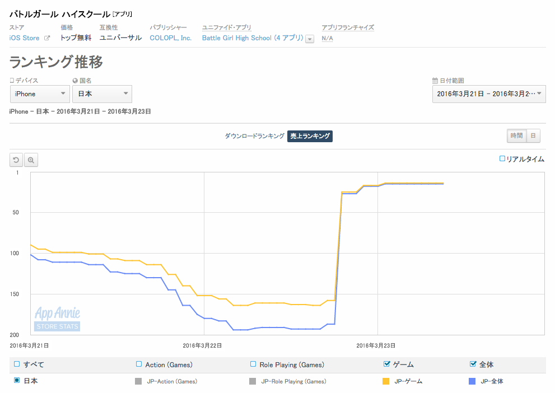Screen dimensions: 555x393
Task: Switch to ダウンロードランキング tab
Action: [x=254, y=136]
